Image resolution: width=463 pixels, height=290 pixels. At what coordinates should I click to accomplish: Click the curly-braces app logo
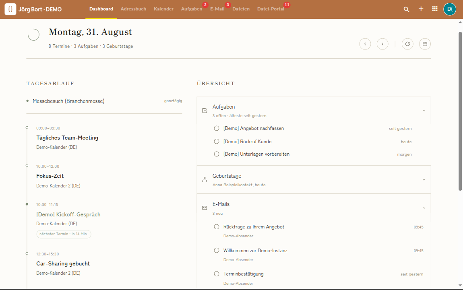point(10,9)
